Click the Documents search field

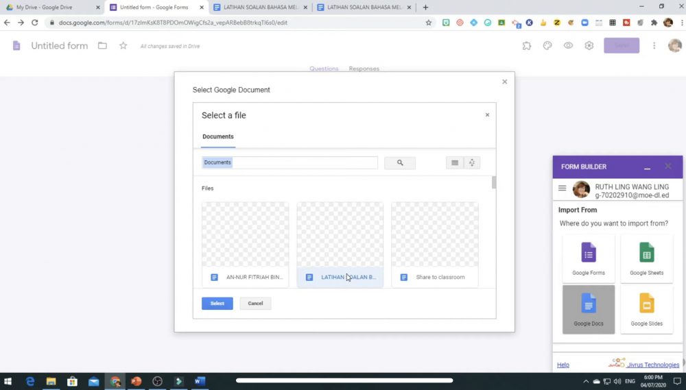point(289,162)
